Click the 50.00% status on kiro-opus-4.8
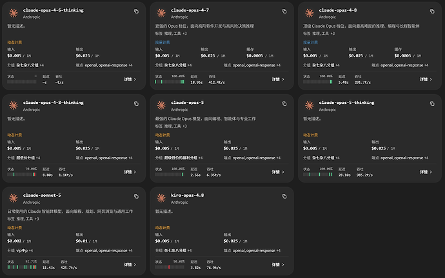The width and height of the screenshot is (445, 278). [179, 261]
